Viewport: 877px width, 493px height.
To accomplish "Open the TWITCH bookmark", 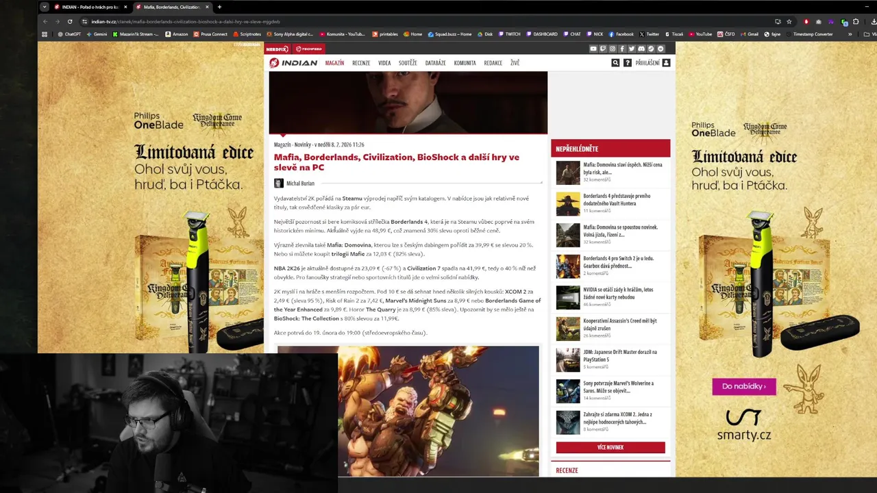I will [x=509, y=34].
